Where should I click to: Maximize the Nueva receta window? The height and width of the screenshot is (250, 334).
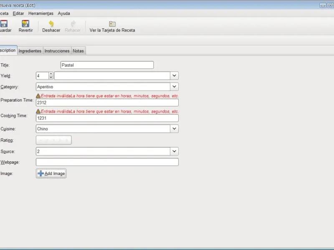click(x=330, y=5)
